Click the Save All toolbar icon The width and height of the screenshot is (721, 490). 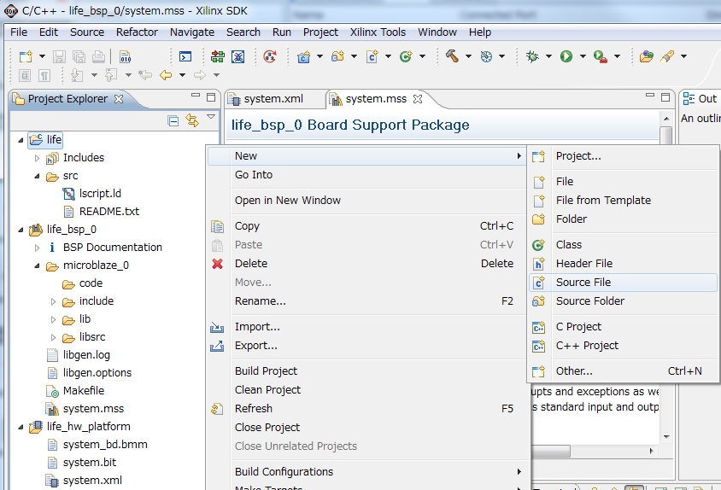pyautogui.click(x=79, y=56)
